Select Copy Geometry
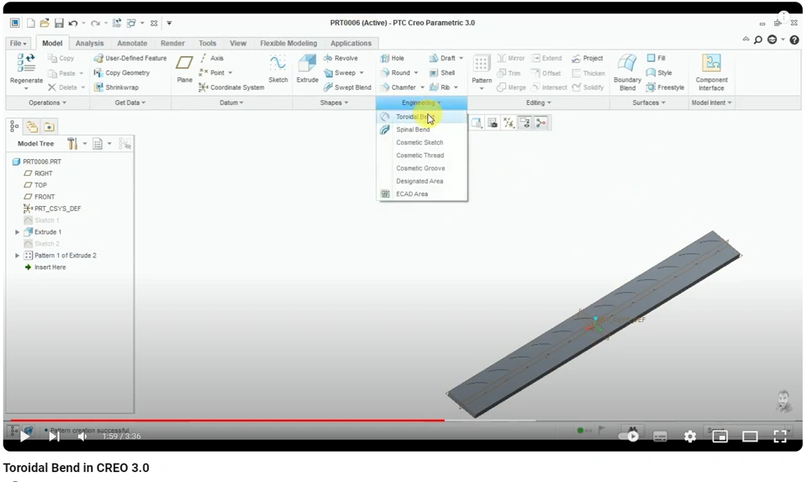Image resolution: width=807 pixels, height=482 pixels. click(122, 72)
